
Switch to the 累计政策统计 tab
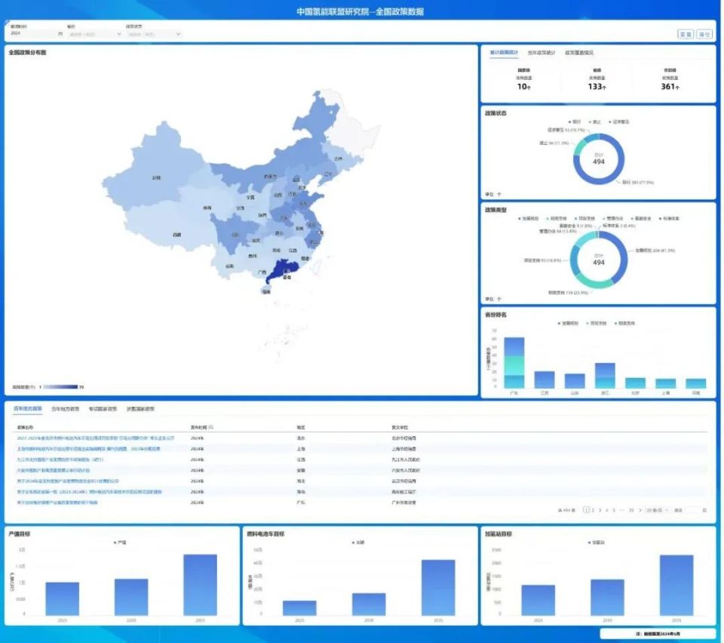coord(504,53)
